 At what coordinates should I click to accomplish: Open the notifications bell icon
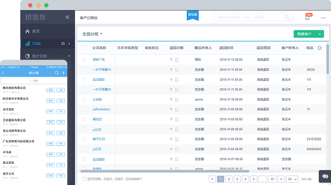(x=307, y=17)
